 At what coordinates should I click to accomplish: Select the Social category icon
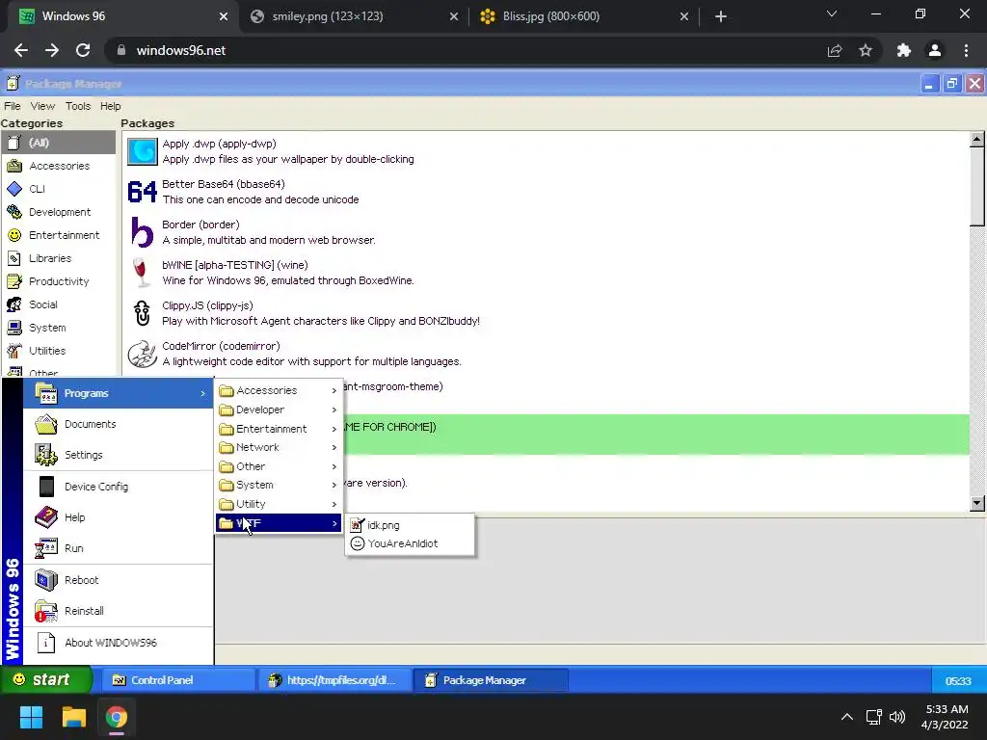[14, 304]
